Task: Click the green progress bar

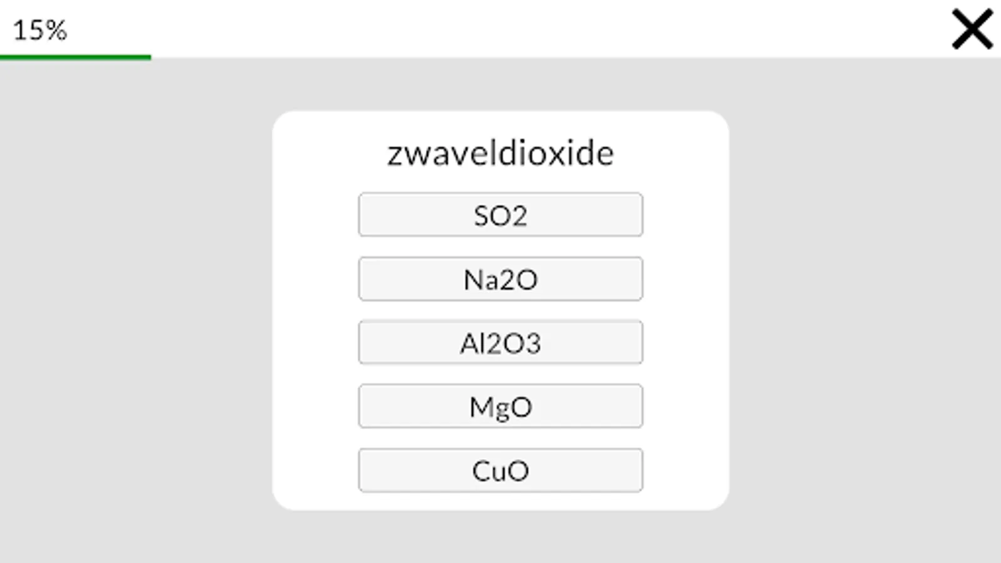Action: [75, 58]
